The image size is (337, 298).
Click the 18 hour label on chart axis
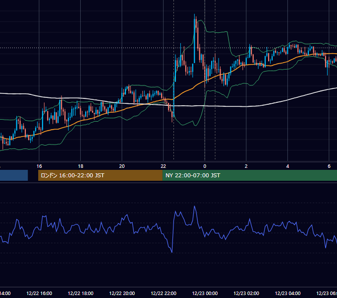[80, 166]
